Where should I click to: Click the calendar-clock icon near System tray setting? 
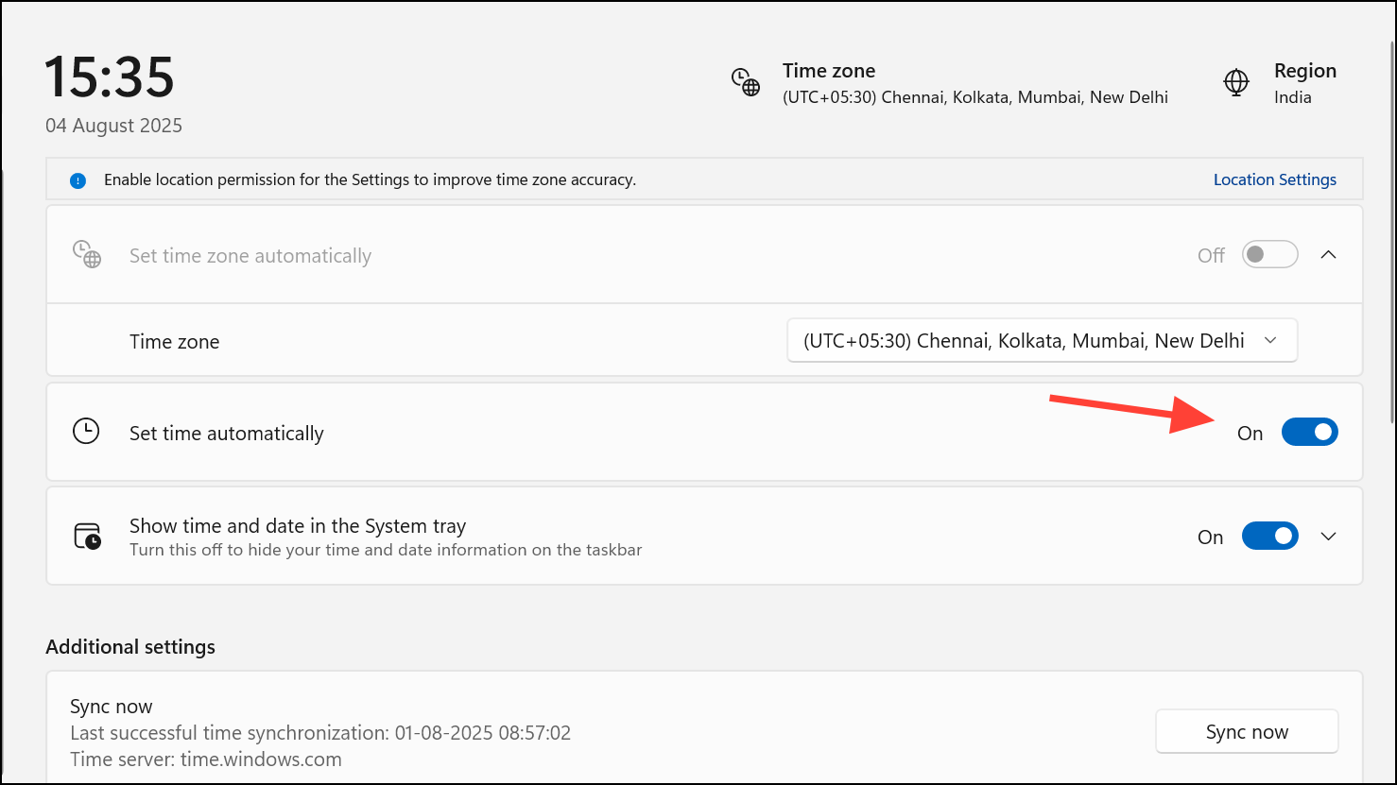[86, 536]
